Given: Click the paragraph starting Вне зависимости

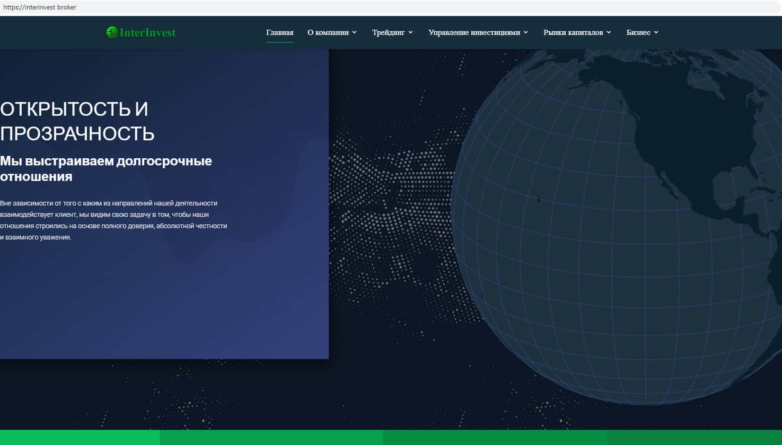Looking at the screenshot, I should (114, 220).
